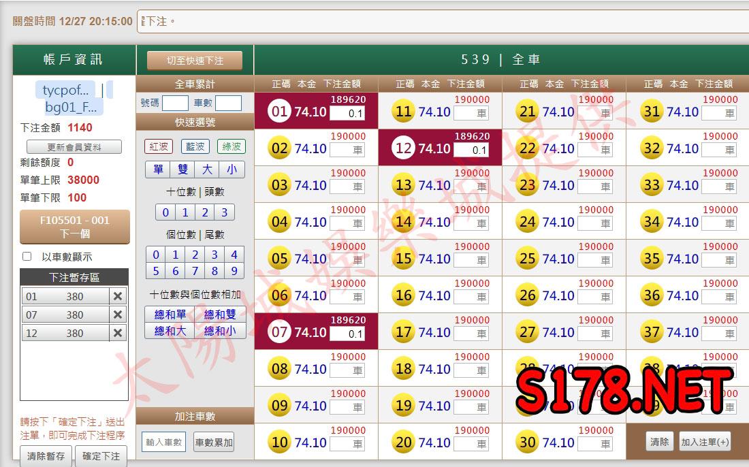Select number ball 24
Viewport: 749px width, 467px height.
click(527, 221)
